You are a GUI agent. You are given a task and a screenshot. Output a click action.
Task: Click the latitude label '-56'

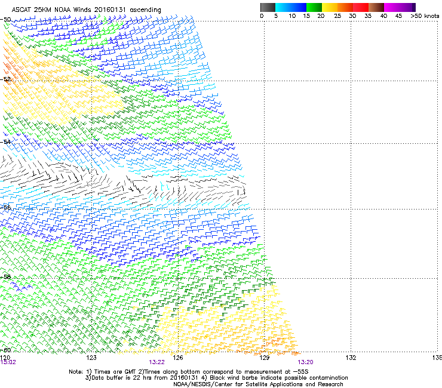click(x=5, y=207)
